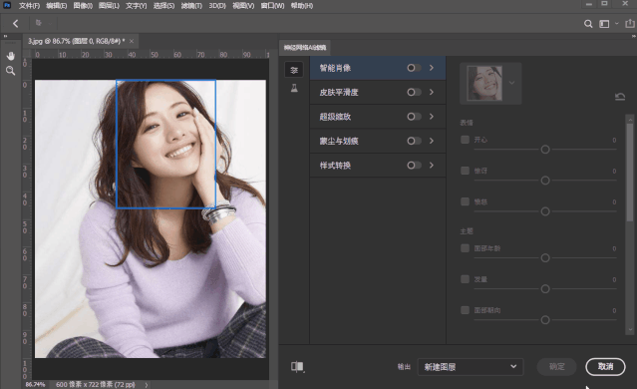Open the search icon at top right
Image resolution: width=637 pixels, height=389 pixels.
[x=588, y=24]
